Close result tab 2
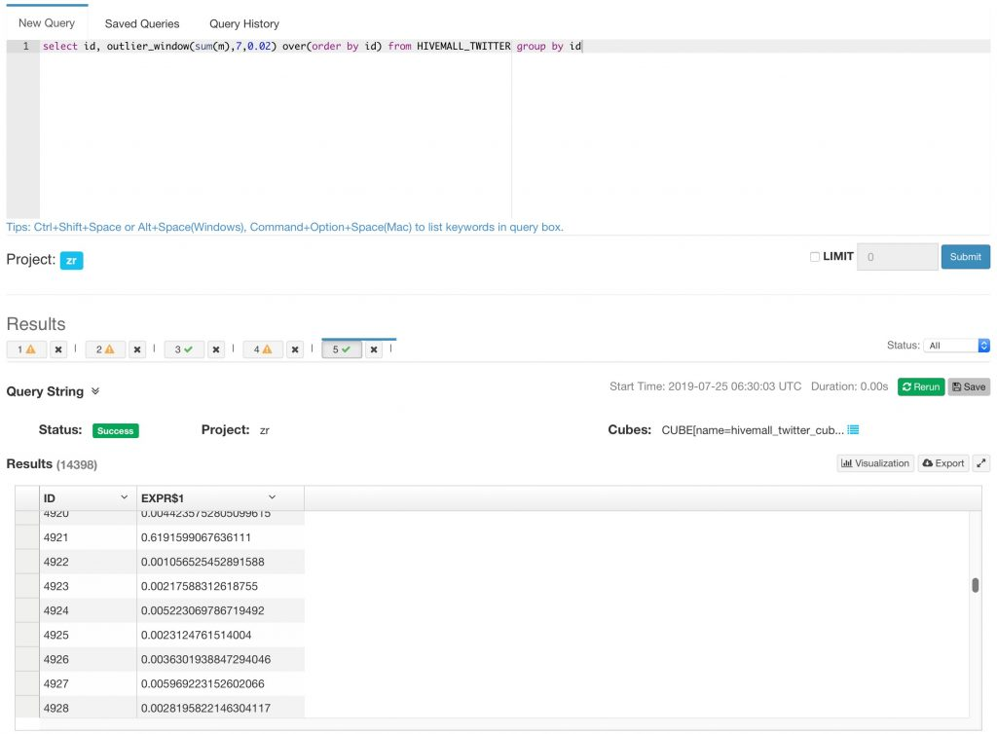Screen dimensions: 997x734 137,349
